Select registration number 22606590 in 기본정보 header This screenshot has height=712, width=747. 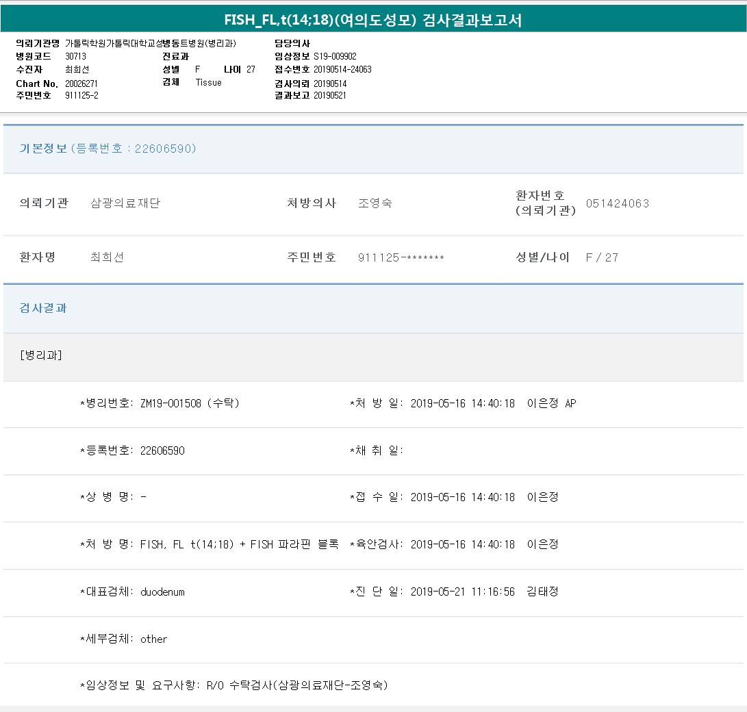(165, 149)
